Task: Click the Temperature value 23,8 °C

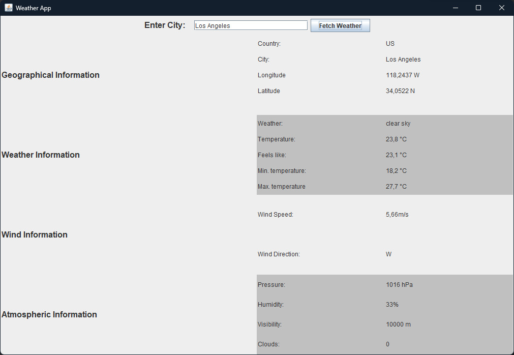Action: 396,139
